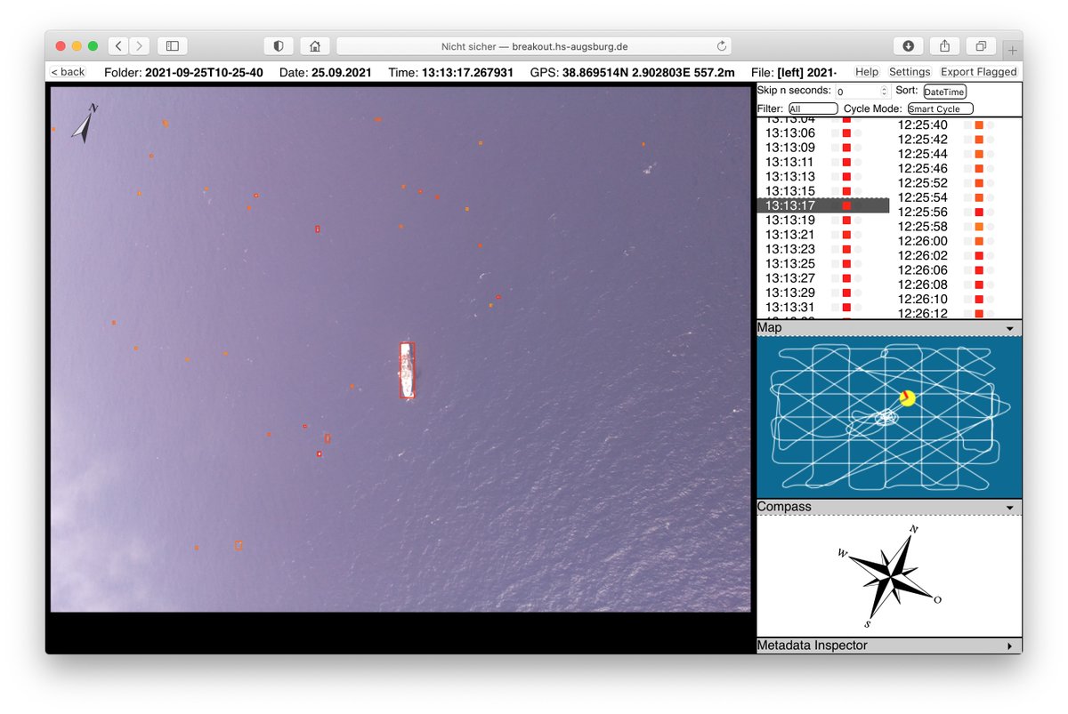
Task: Click orange square in 12:25:40 row
Action: tap(979, 125)
